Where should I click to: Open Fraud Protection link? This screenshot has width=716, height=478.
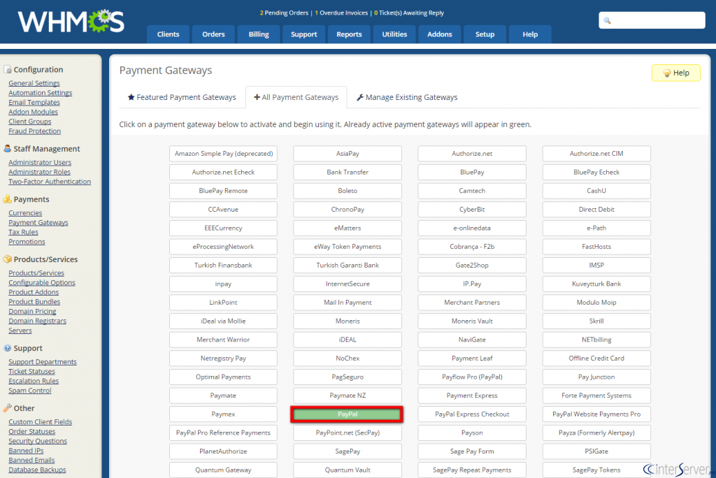coord(35,131)
